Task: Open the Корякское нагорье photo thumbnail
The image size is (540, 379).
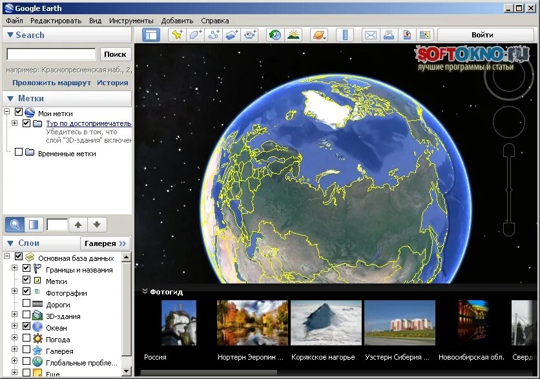Action: [x=326, y=323]
